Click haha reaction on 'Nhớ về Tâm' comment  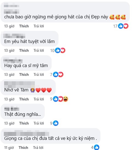[66, 99]
